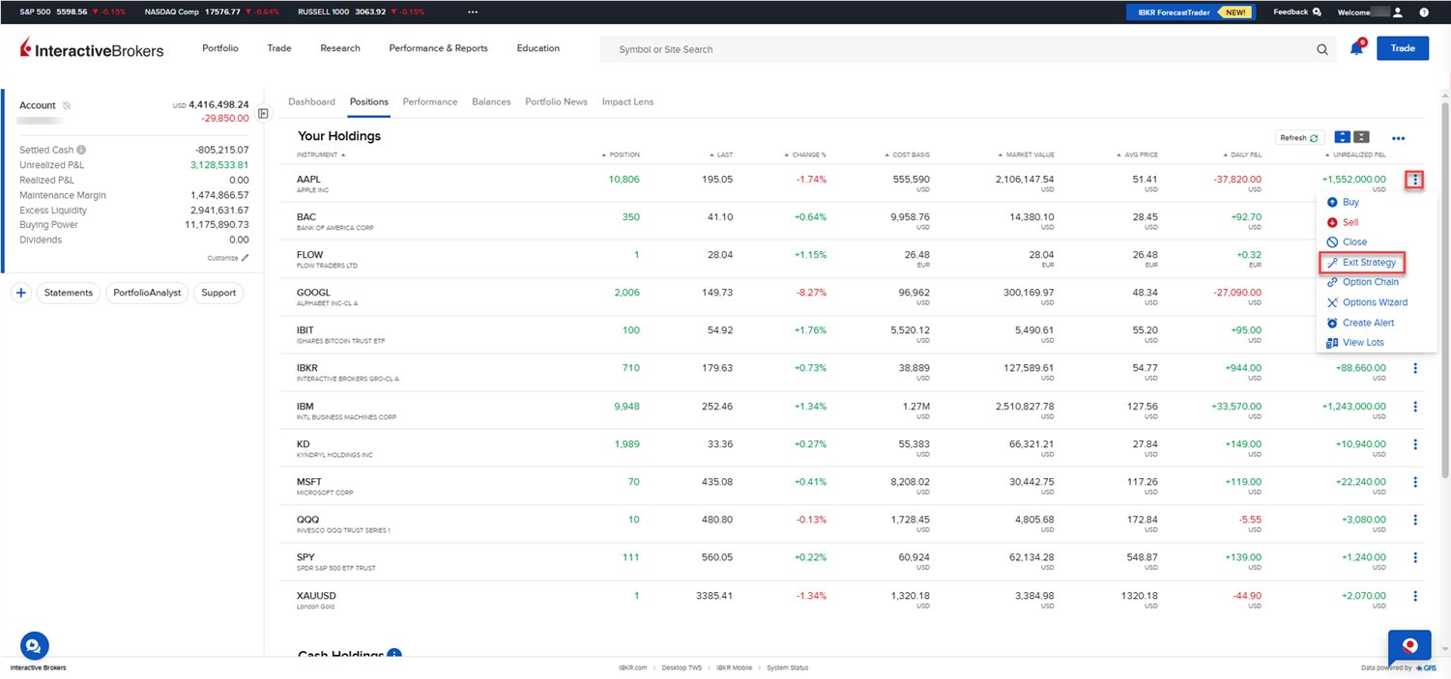Switch to compact rows view toggle

[1361, 138]
